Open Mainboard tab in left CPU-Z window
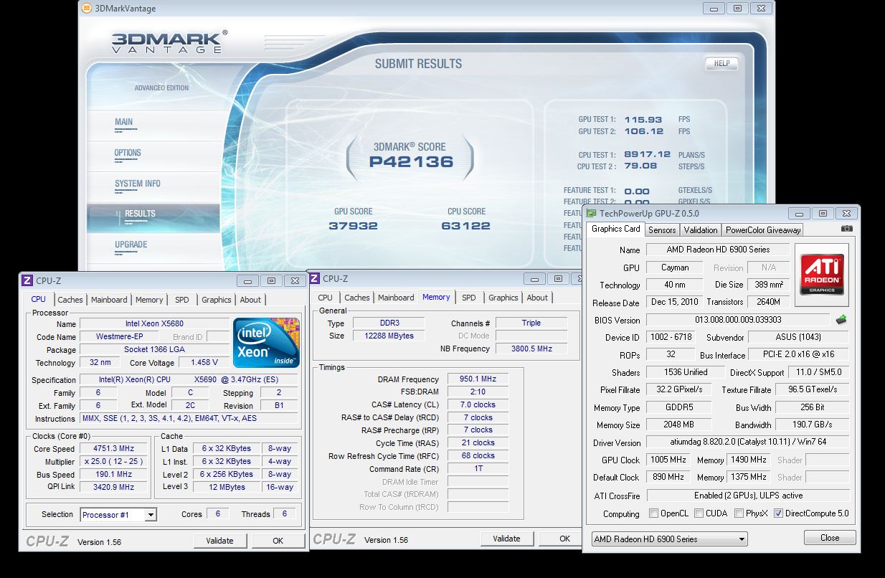Screen dimensions: 885x578 [x=109, y=300]
